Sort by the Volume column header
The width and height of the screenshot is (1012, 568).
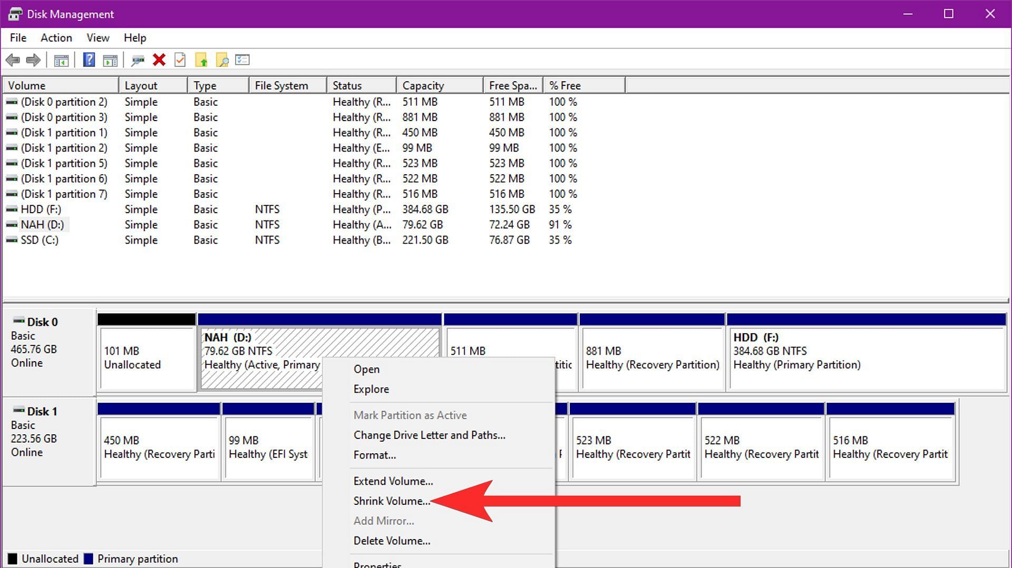(x=61, y=85)
